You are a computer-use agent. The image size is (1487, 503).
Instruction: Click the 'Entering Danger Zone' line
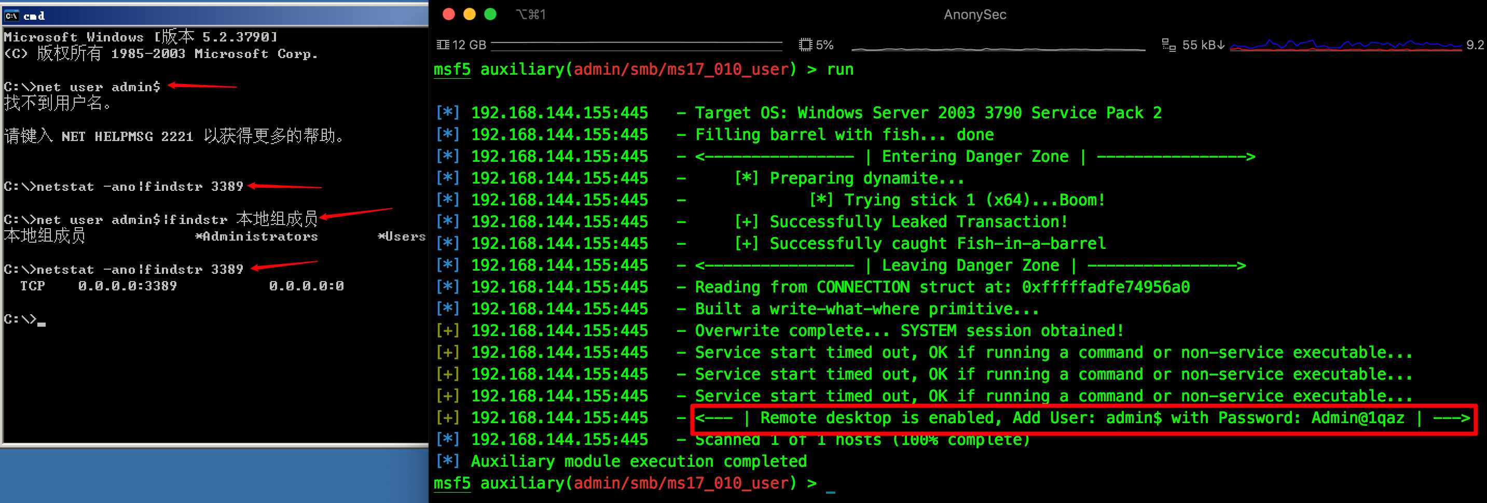coord(975,156)
